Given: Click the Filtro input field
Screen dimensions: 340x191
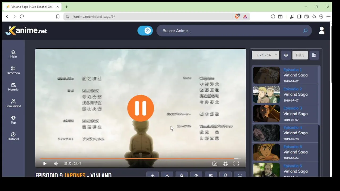Looking at the screenshot, I should [300, 55].
